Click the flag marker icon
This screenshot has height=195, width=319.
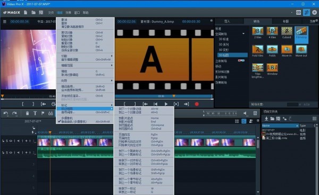point(43,113)
